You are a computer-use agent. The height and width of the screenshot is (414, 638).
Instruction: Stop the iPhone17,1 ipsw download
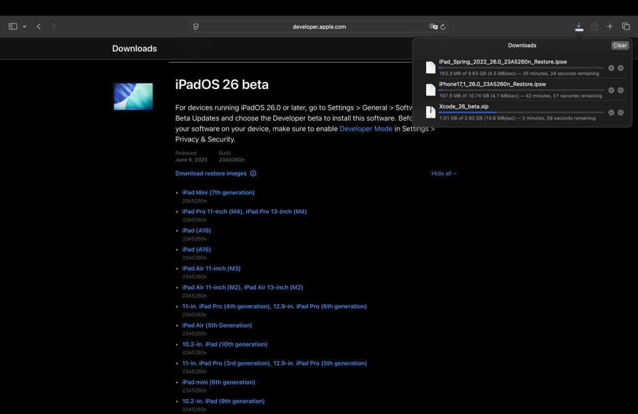[x=611, y=90]
